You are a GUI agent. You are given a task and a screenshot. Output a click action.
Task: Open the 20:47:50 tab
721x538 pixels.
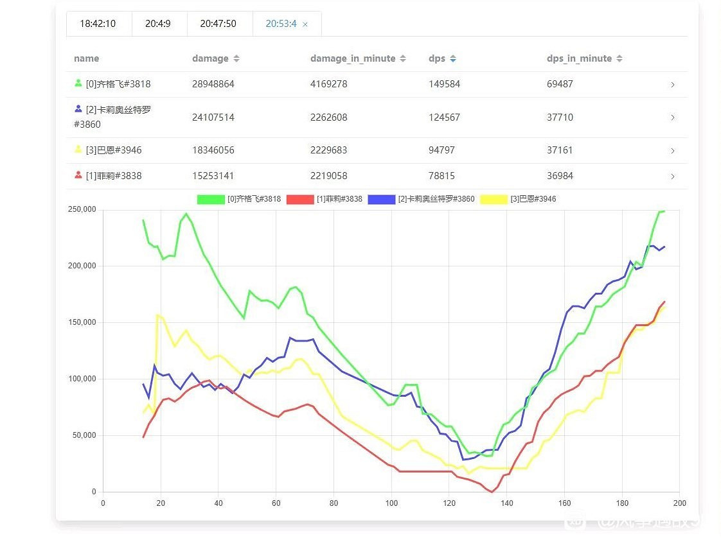coord(218,24)
